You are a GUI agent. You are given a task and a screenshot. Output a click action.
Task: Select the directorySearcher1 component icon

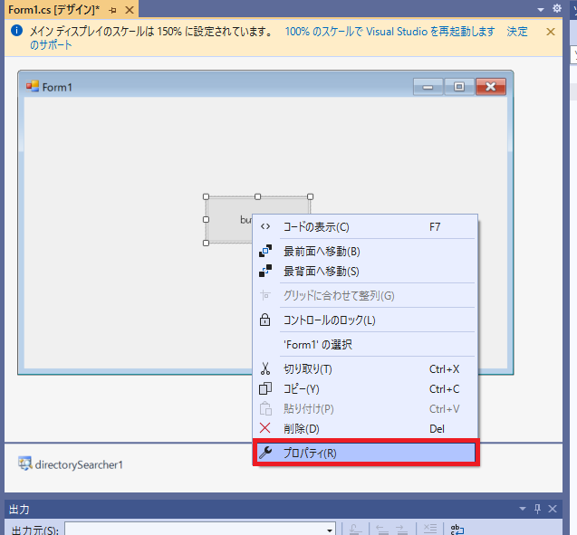25,464
